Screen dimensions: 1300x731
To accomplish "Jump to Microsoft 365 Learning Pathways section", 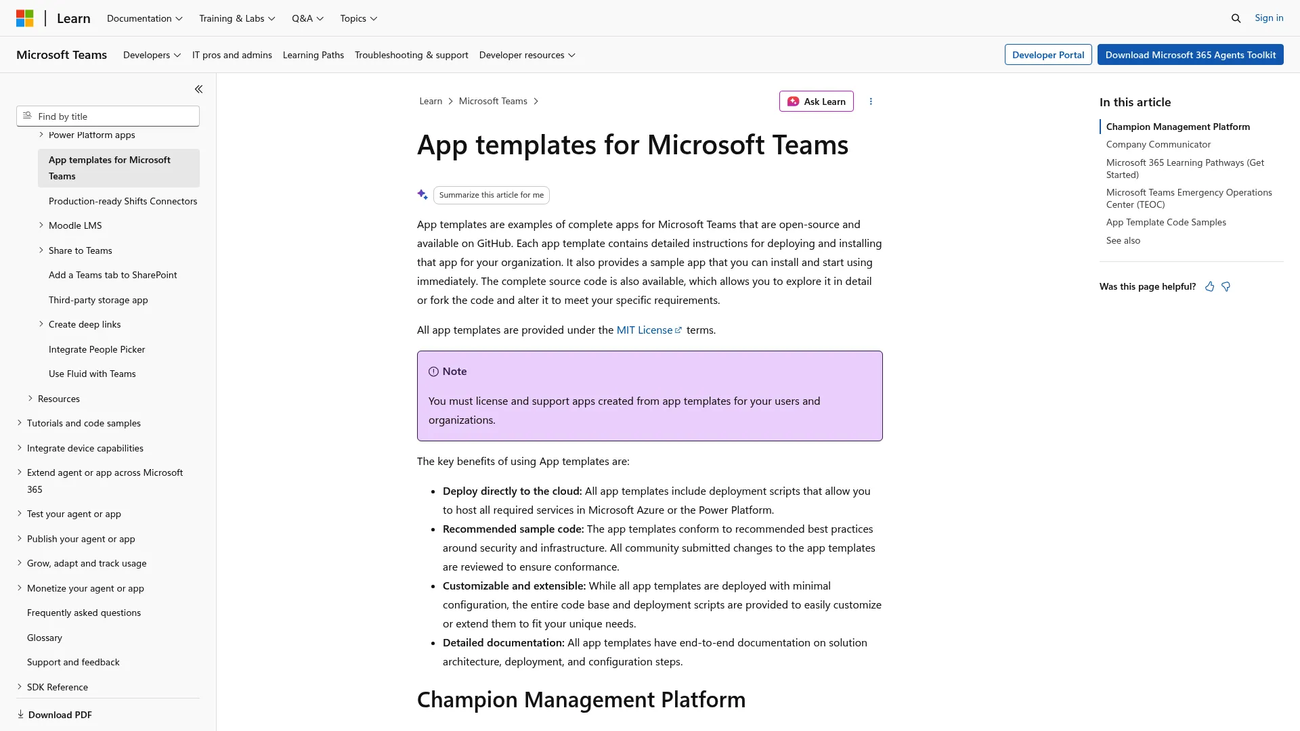I will tap(1185, 169).
